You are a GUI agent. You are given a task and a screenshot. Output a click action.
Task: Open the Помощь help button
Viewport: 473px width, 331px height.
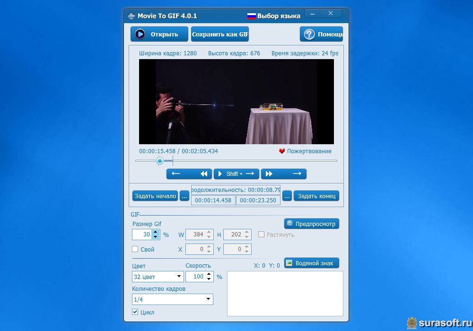[322, 34]
